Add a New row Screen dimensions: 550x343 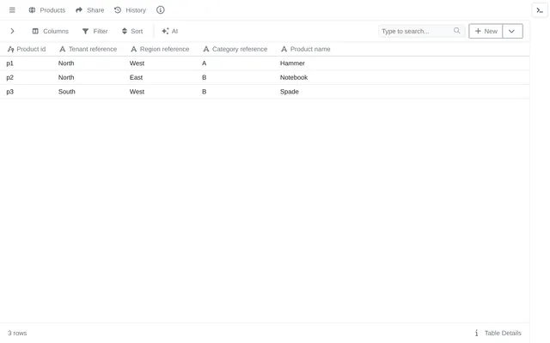point(486,31)
